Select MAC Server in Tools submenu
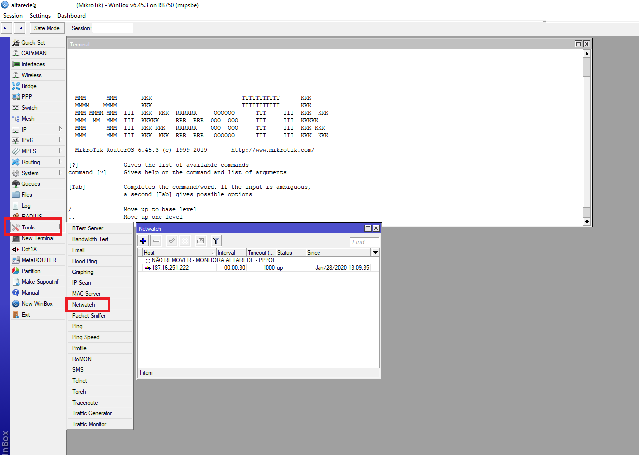This screenshot has width=639, height=455. [x=100, y=294]
